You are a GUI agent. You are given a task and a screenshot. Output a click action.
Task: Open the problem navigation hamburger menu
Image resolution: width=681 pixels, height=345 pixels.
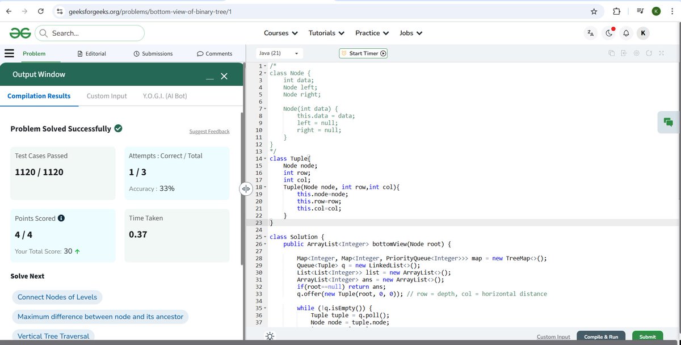coord(9,53)
